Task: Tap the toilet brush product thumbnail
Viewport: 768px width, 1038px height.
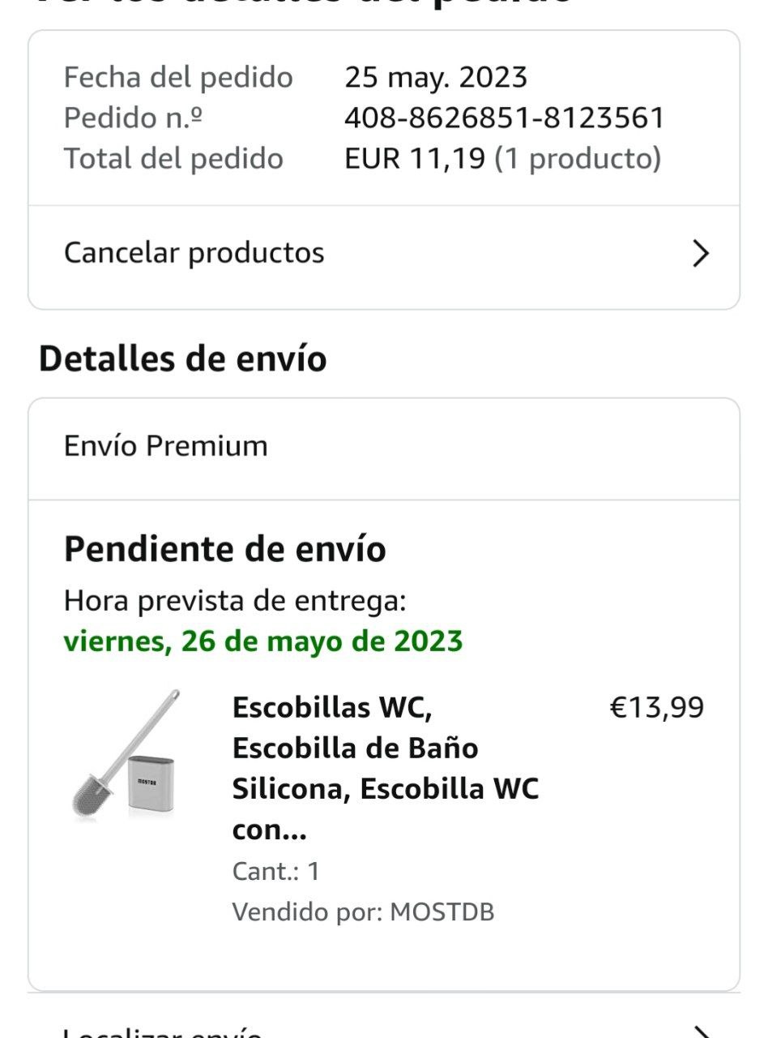Action: (x=124, y=755)
